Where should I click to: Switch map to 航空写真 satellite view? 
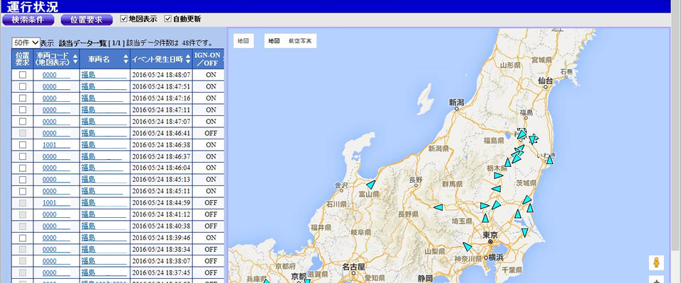click(x=300, y=41)
